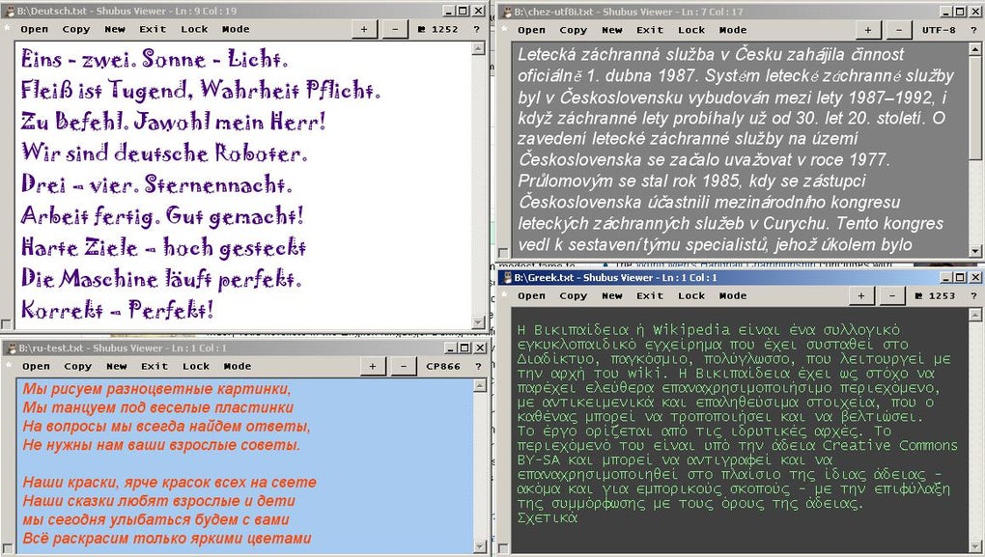Click Lock in the chez-utf8i.txt window
The width and height of the screenshot is (985, 557).
point(691,30)
